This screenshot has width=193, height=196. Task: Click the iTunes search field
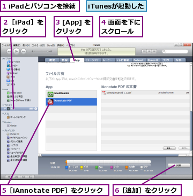175,51
